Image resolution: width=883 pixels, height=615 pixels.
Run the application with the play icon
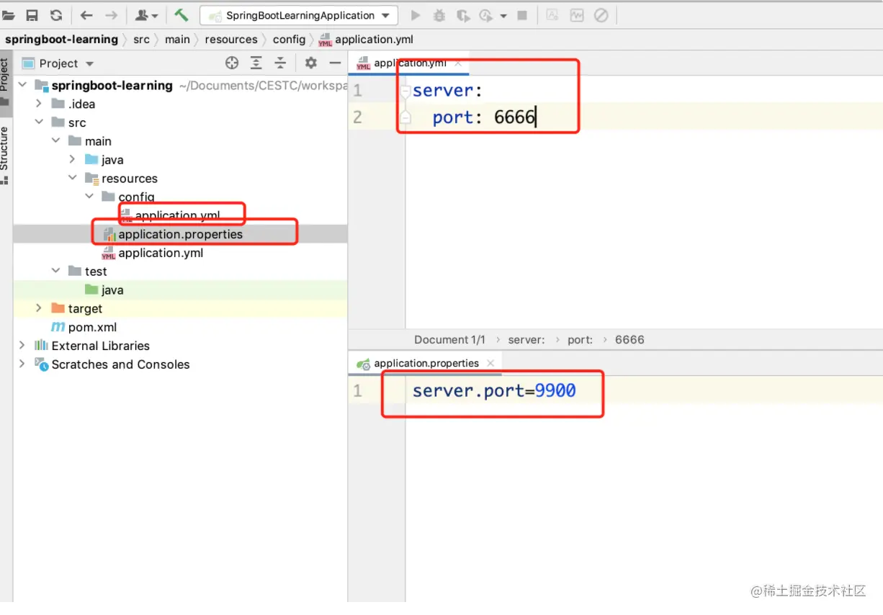416,15
